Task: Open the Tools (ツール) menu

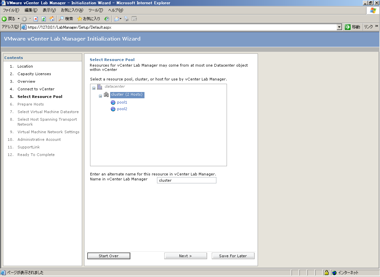Action: 95,10
